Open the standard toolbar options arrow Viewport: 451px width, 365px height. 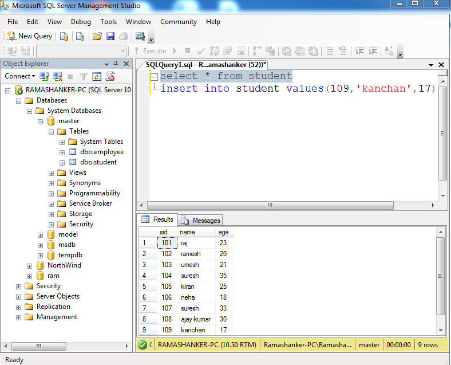151,38
